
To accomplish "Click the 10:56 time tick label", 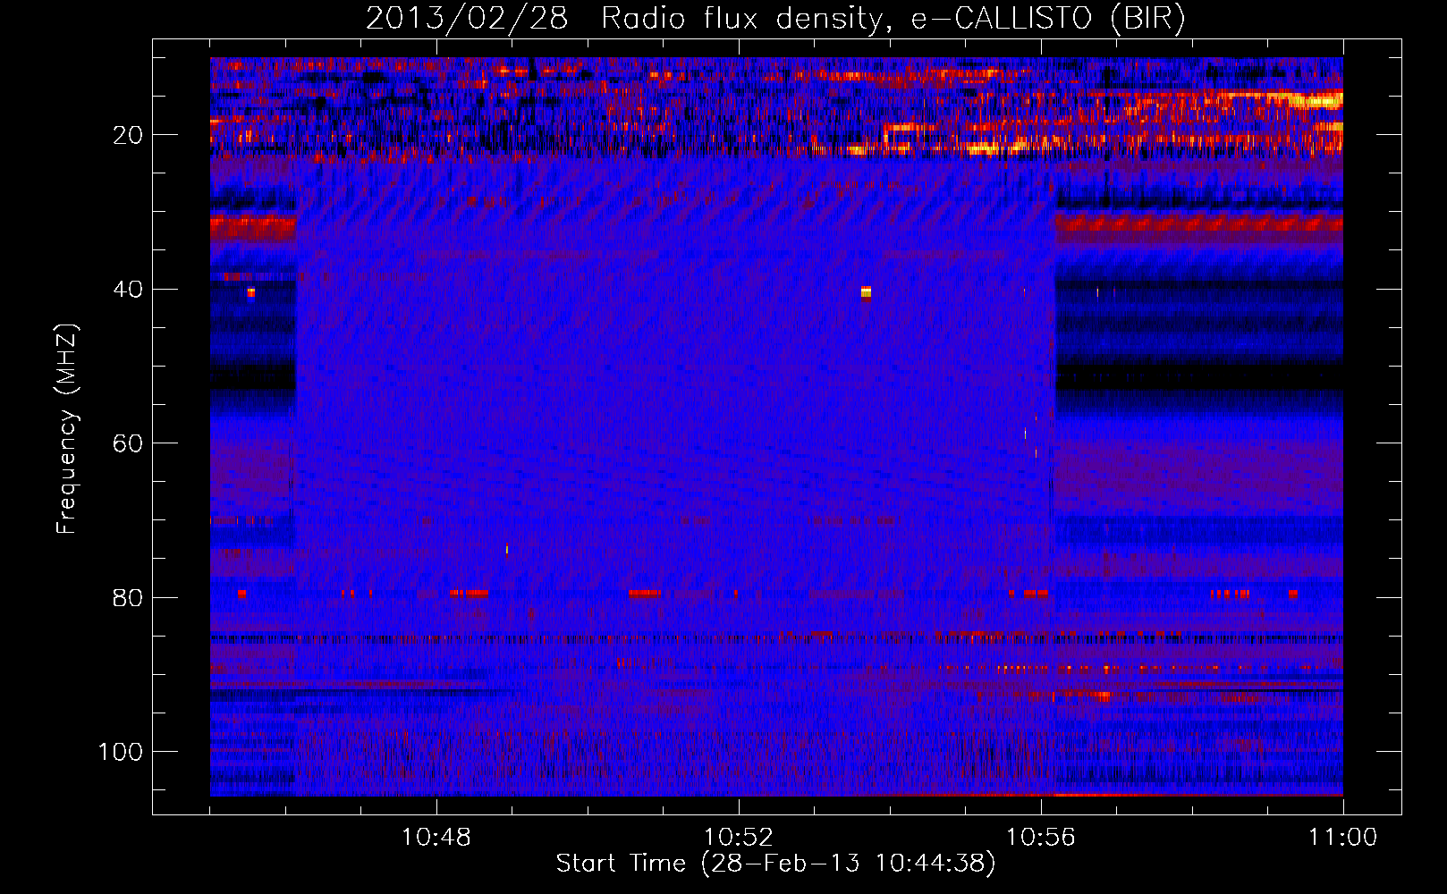I will click(x=1041, y=838).
